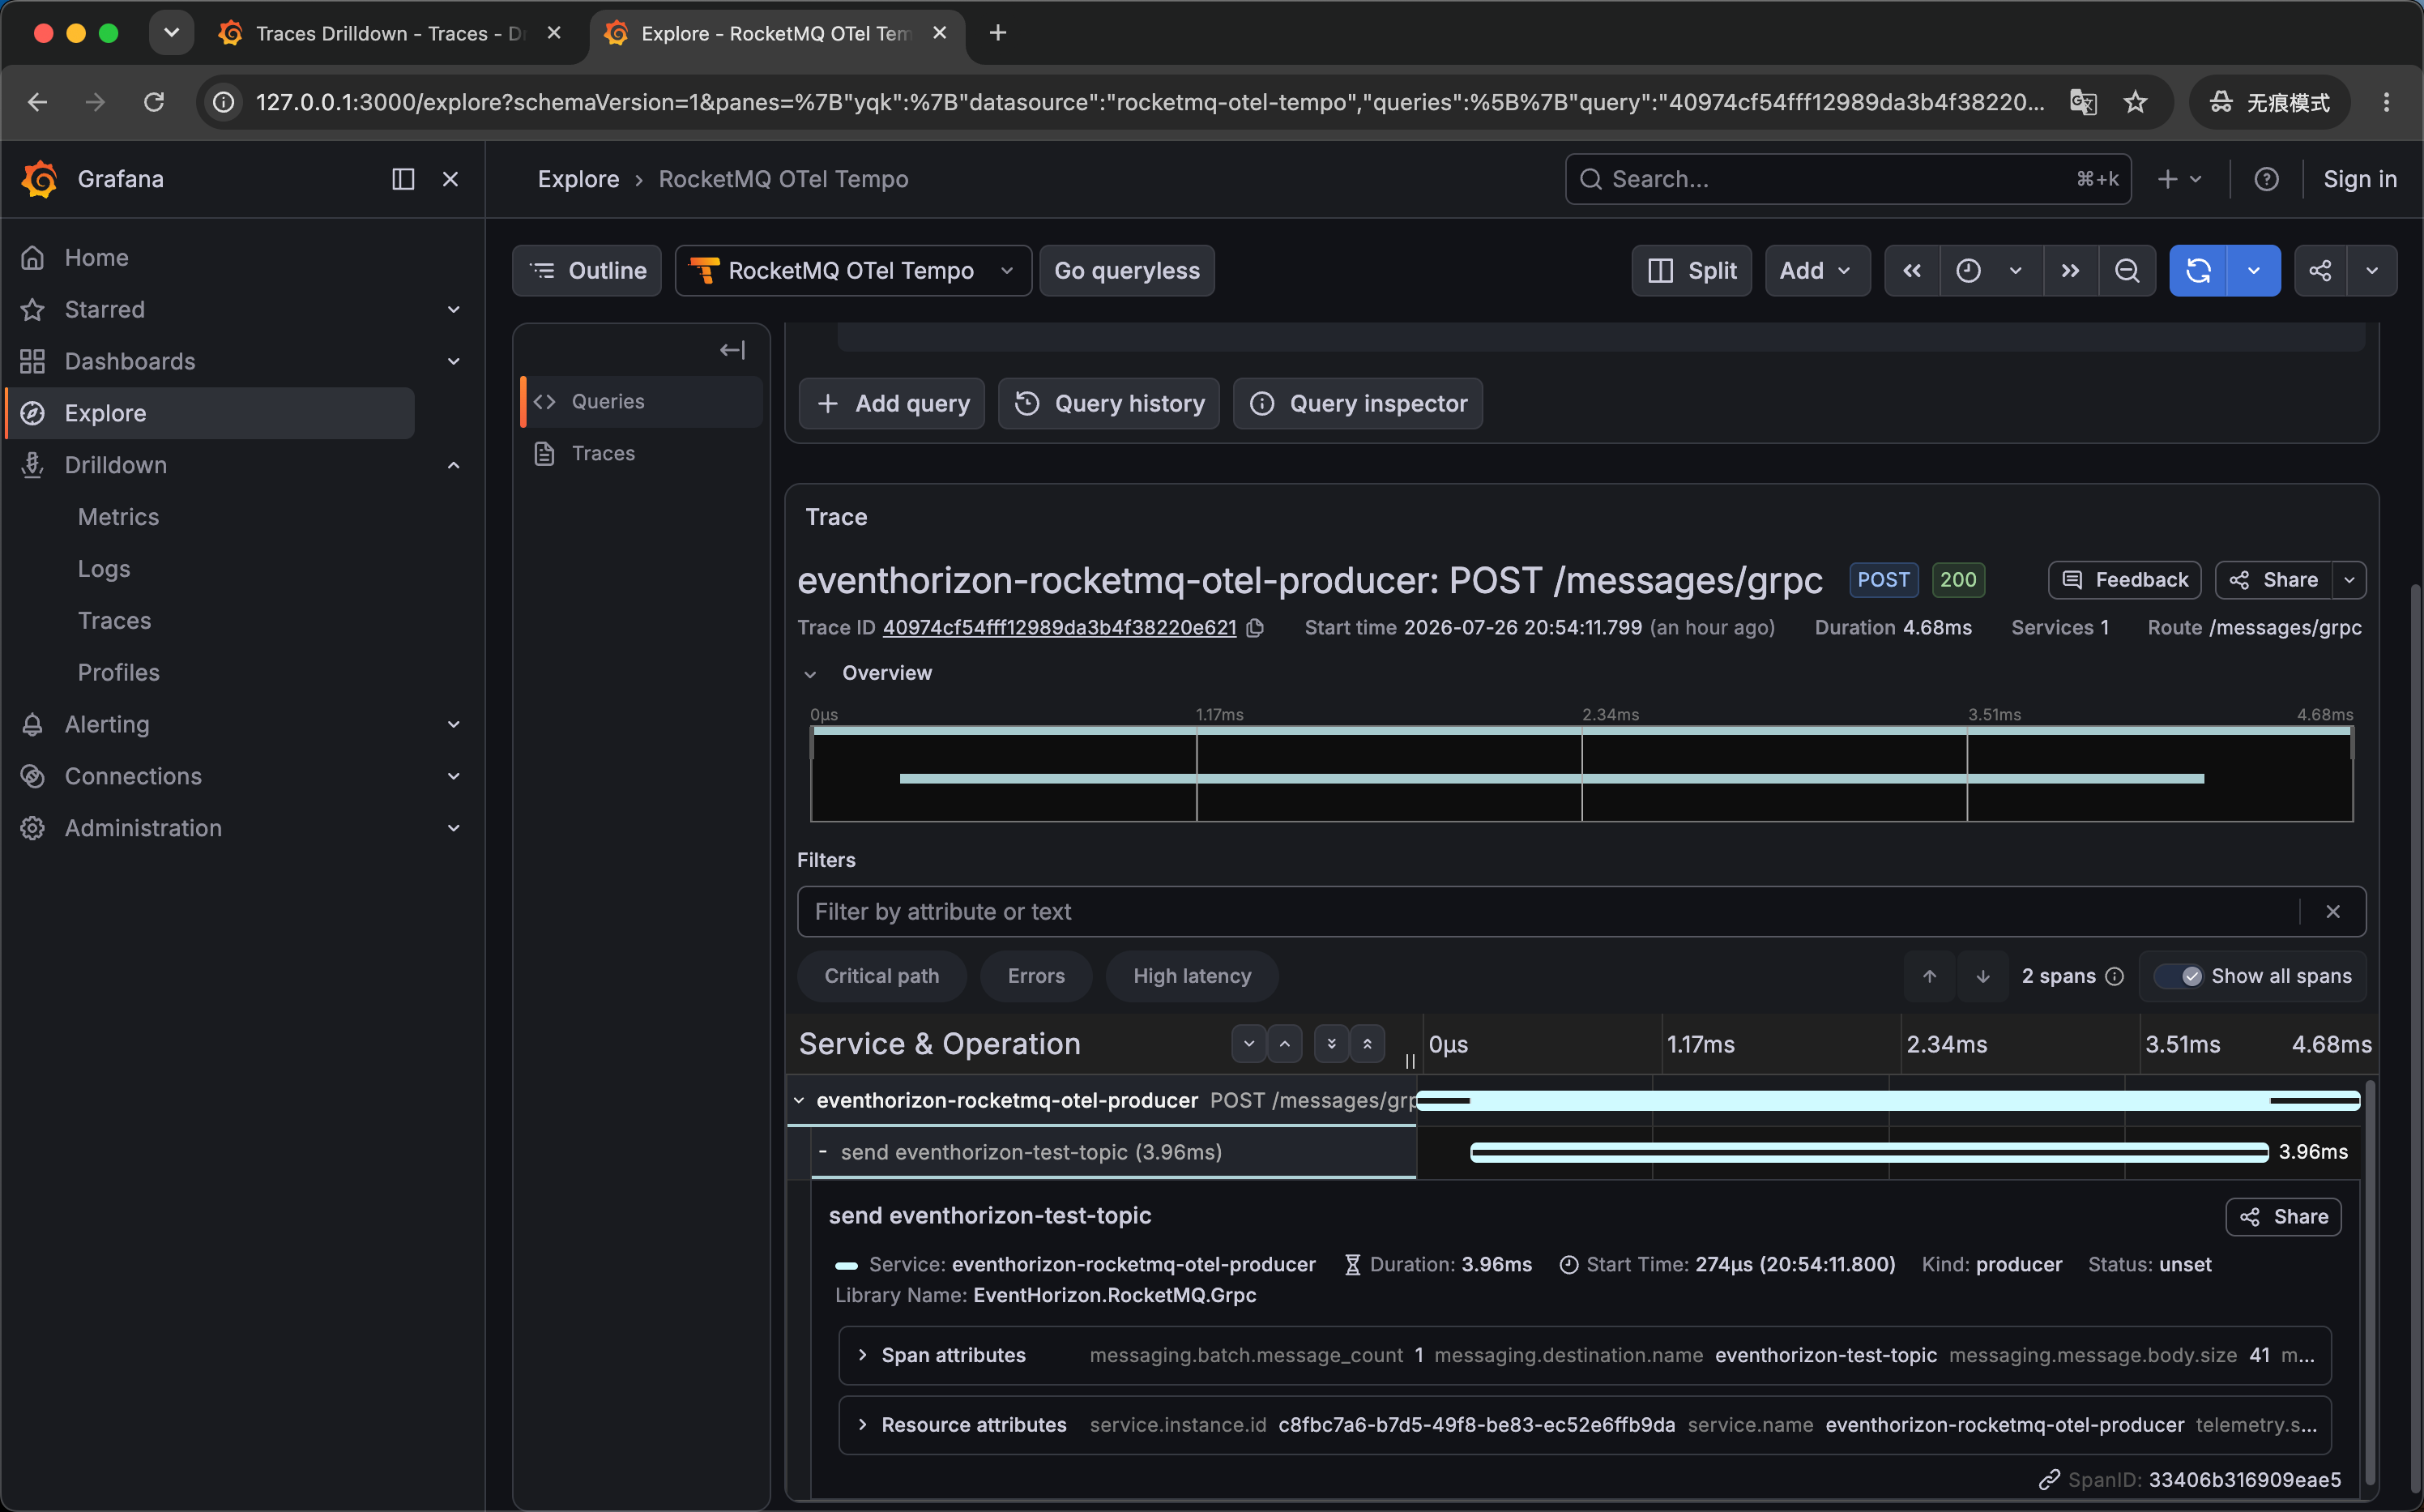Open the plus New menu in header

pyautogui.click(x=2179, y=179)
